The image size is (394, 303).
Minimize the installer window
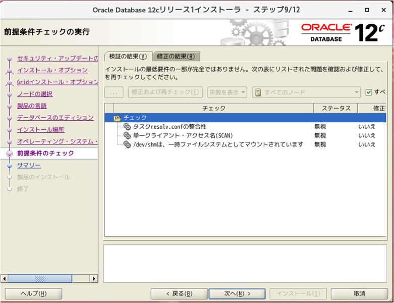tap(350, 10)
